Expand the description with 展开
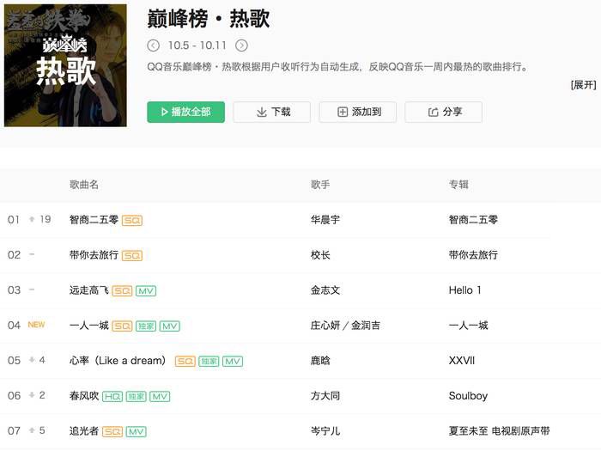Viewport: 601px width, 451px height. 583,85
